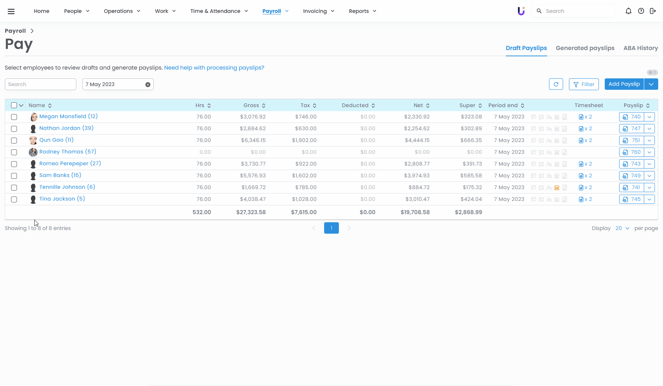The image size is (663, 386).
Task: Click the logout icon in header
Action: 653,11
